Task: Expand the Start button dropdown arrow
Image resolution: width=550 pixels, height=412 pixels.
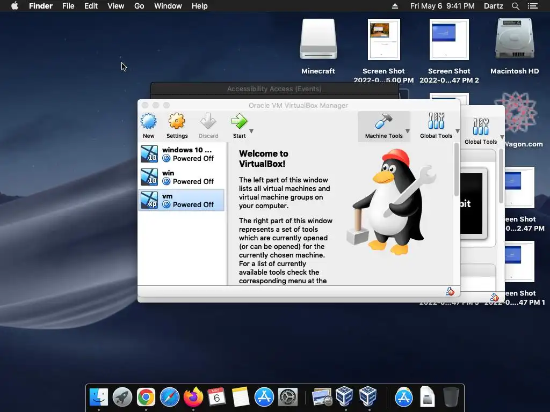Action: pos(251,131)
